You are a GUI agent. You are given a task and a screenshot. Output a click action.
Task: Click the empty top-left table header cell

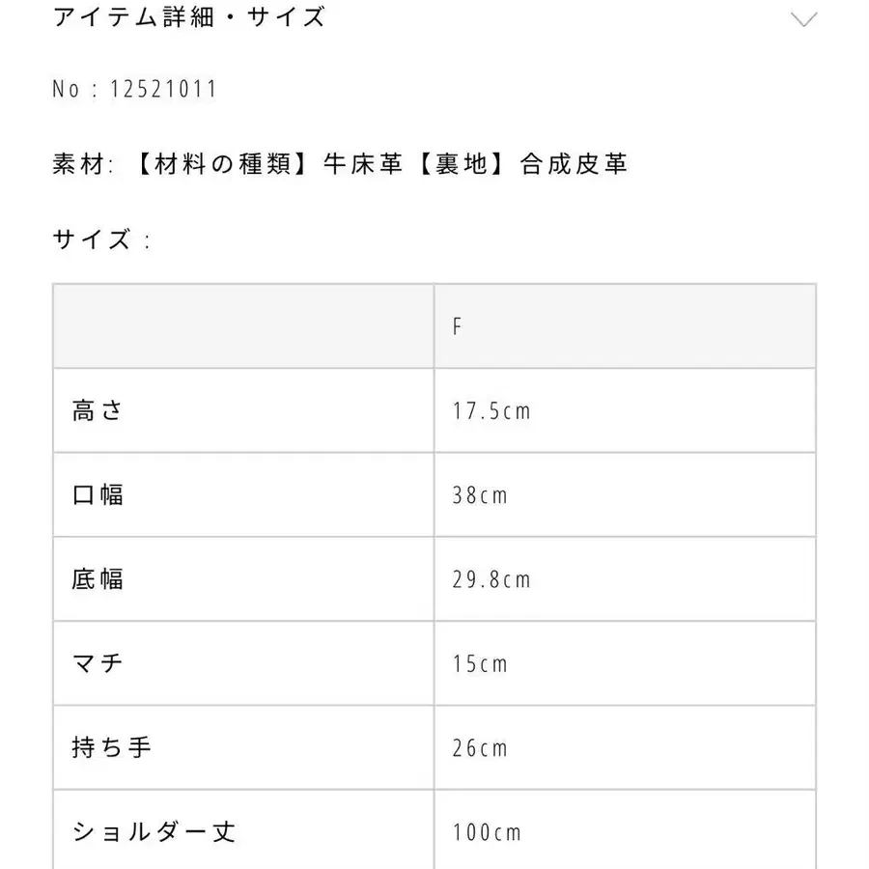(x=243, y=326)
